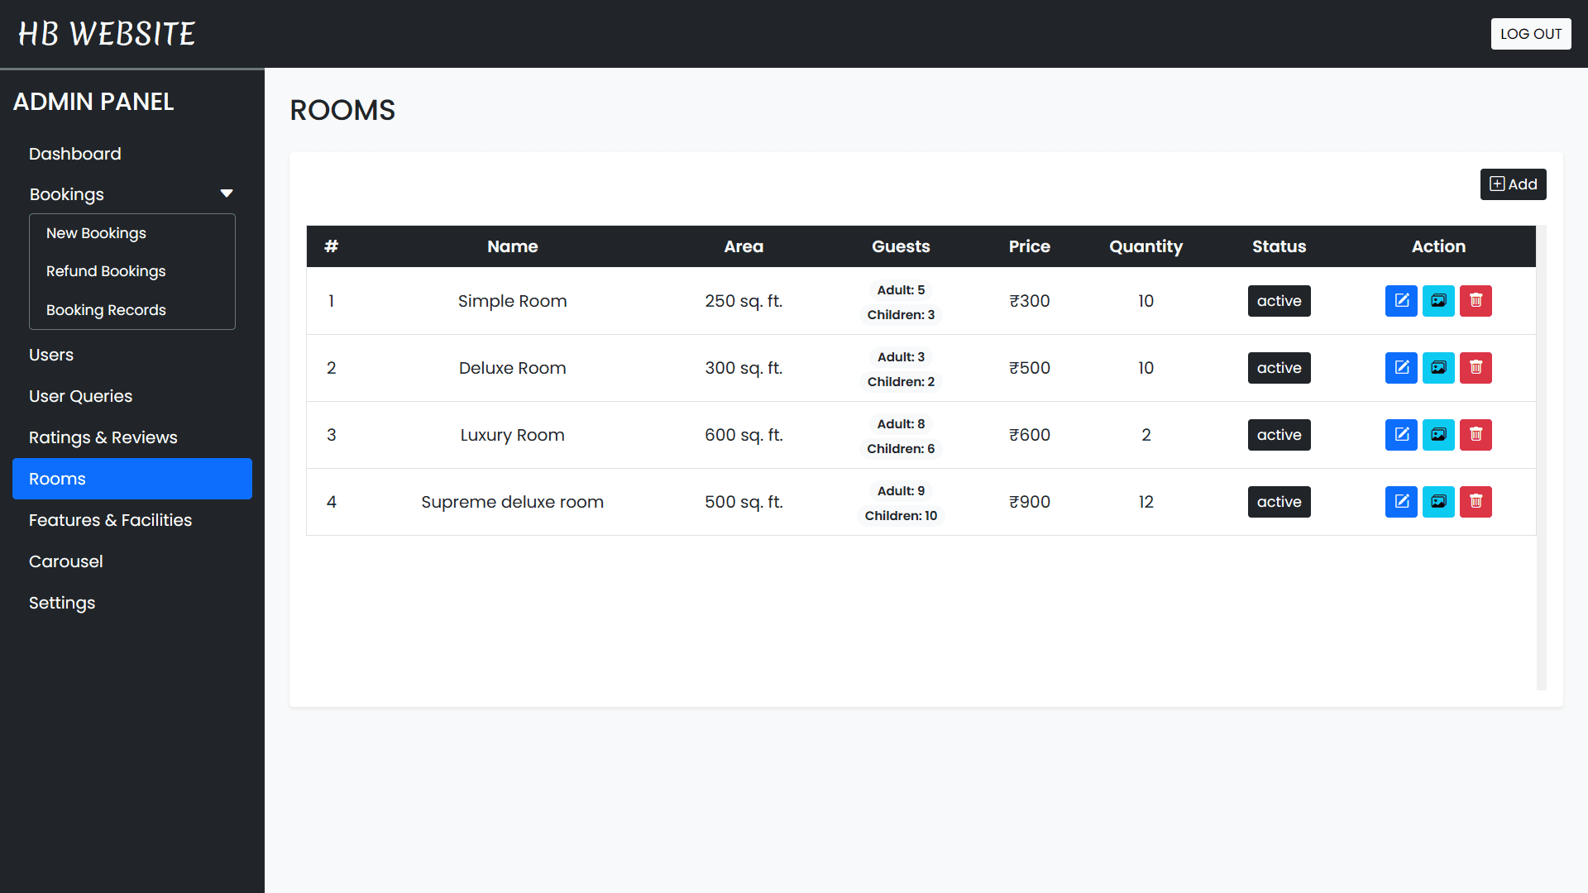Open New Bookings submenu item
Viewport: 1588px width, 893px height.
click(x=96, y=233)
